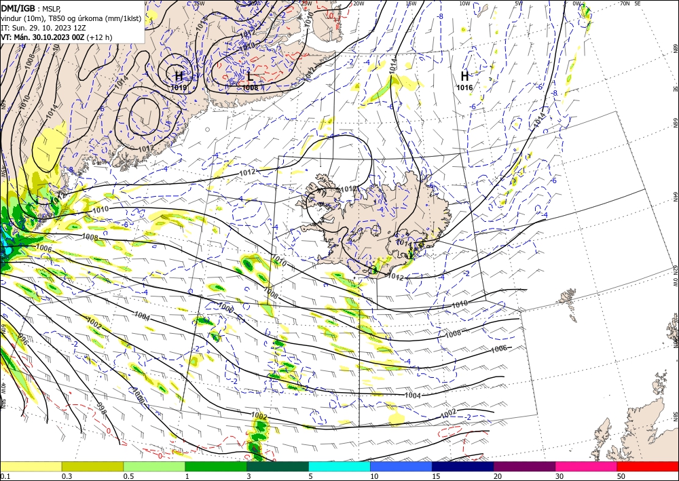Click the 15W longitude label
The height and width of the screenshot is (481, 679).
tap(411, 3)
